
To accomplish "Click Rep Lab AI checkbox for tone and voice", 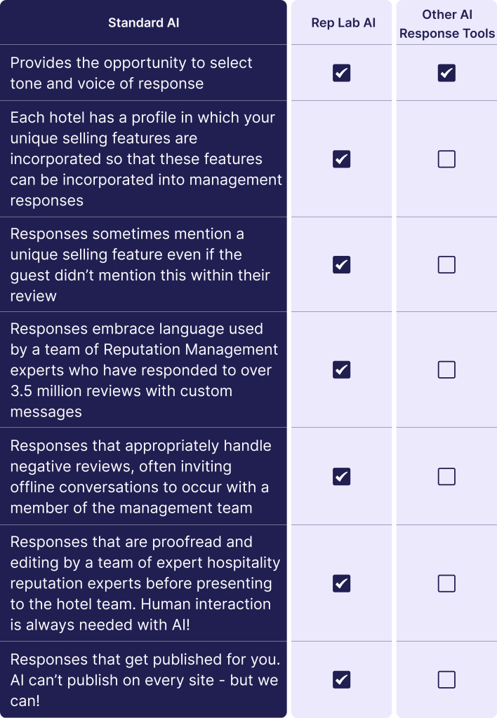I will click(341, 73).
